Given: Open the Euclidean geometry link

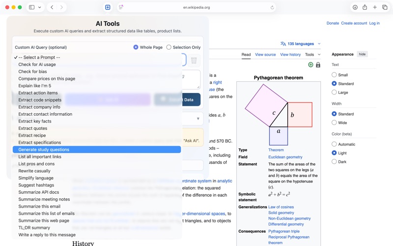Looking at the screenshot, I should [x=285, y=157].
